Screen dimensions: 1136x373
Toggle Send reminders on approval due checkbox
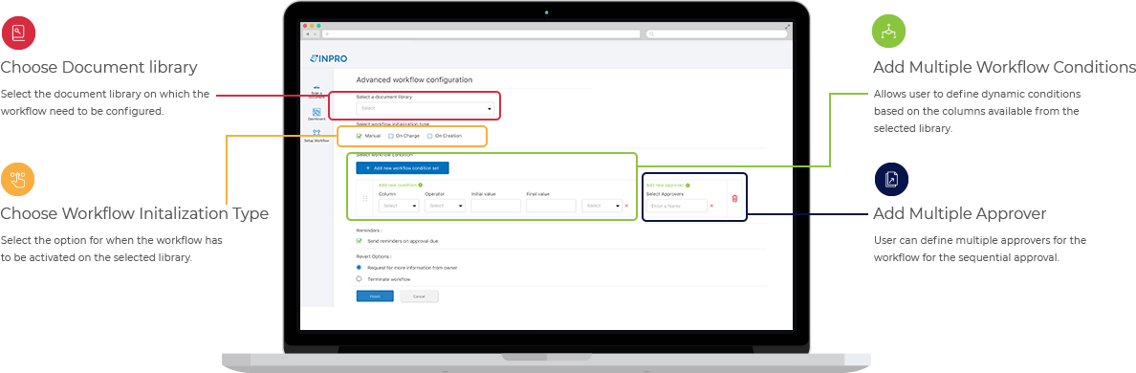point(360,240)
